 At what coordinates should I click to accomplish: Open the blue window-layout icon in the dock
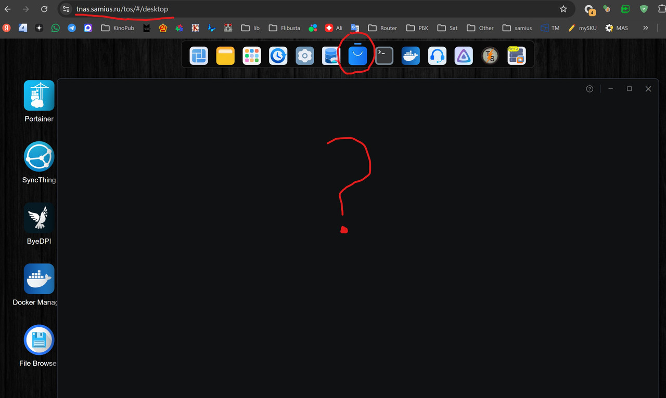(x=199, y=56)
